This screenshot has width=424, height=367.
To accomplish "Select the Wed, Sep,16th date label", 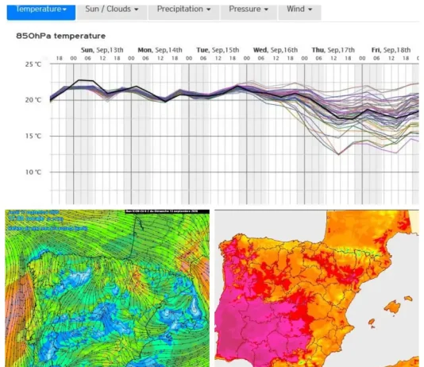I will [x=276, y=50].
